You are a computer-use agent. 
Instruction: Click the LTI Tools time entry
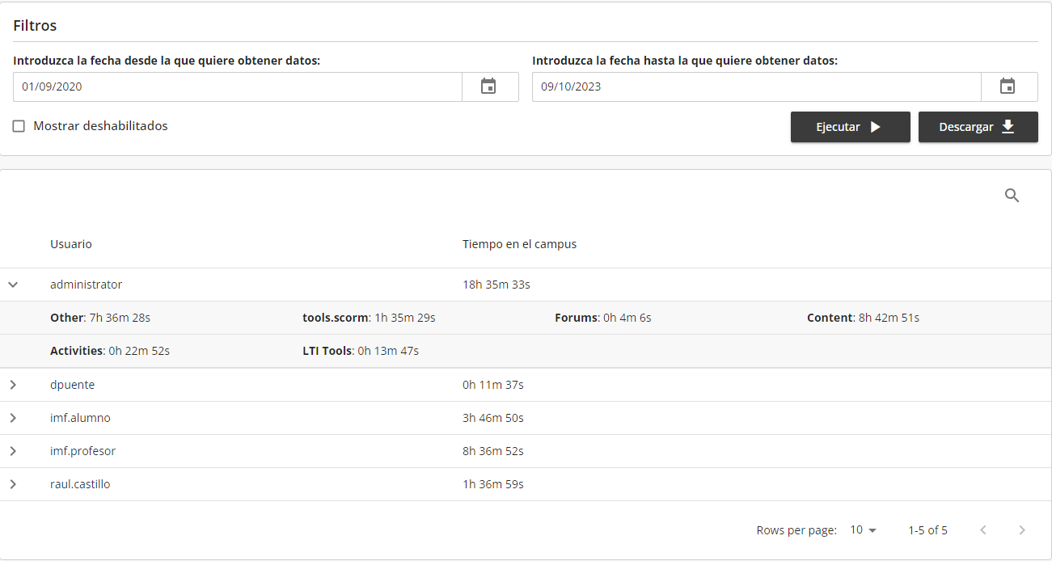[x=361, y=351]
